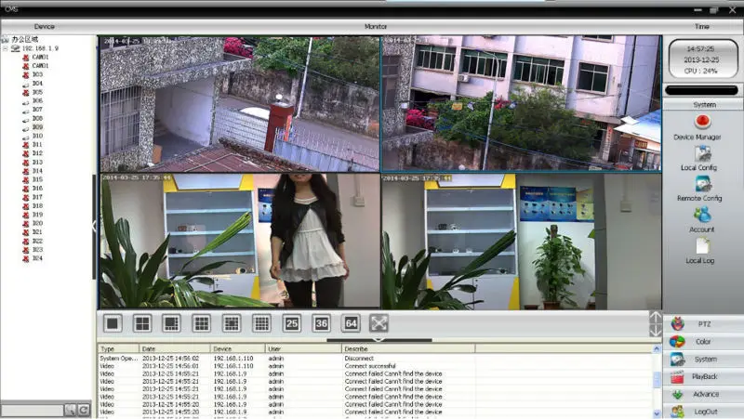744x419 pixels.
Task: Click the CPU usage readout in Time panel
Action: coord(701,72)
